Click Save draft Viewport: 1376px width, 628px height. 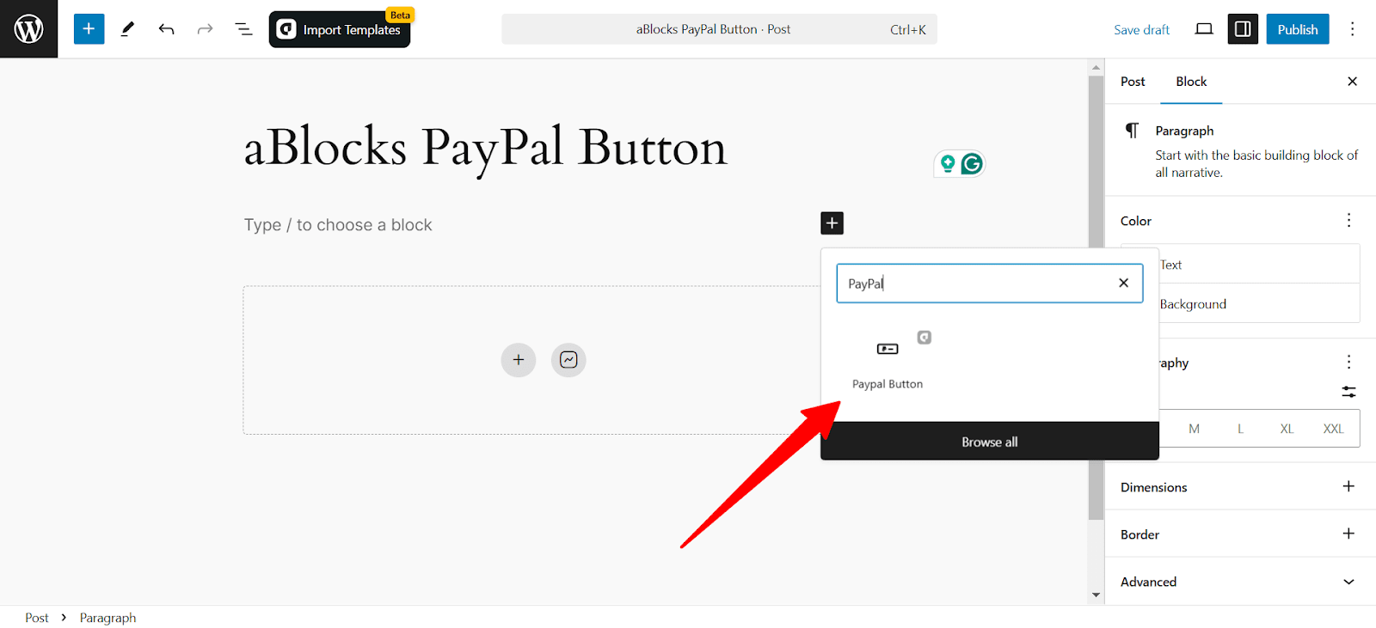pos(1141,29)
